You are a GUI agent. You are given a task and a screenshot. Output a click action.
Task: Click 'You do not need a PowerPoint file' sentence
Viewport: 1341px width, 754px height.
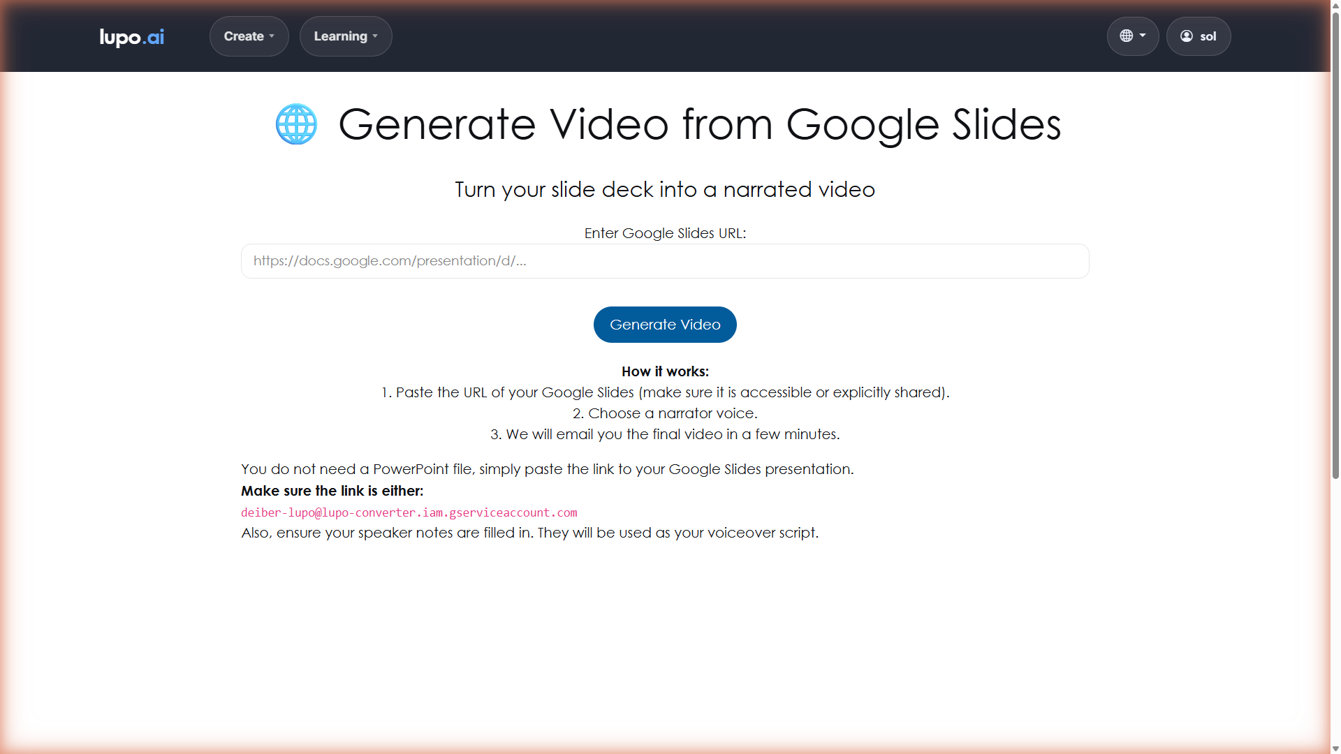click(548, 469)
